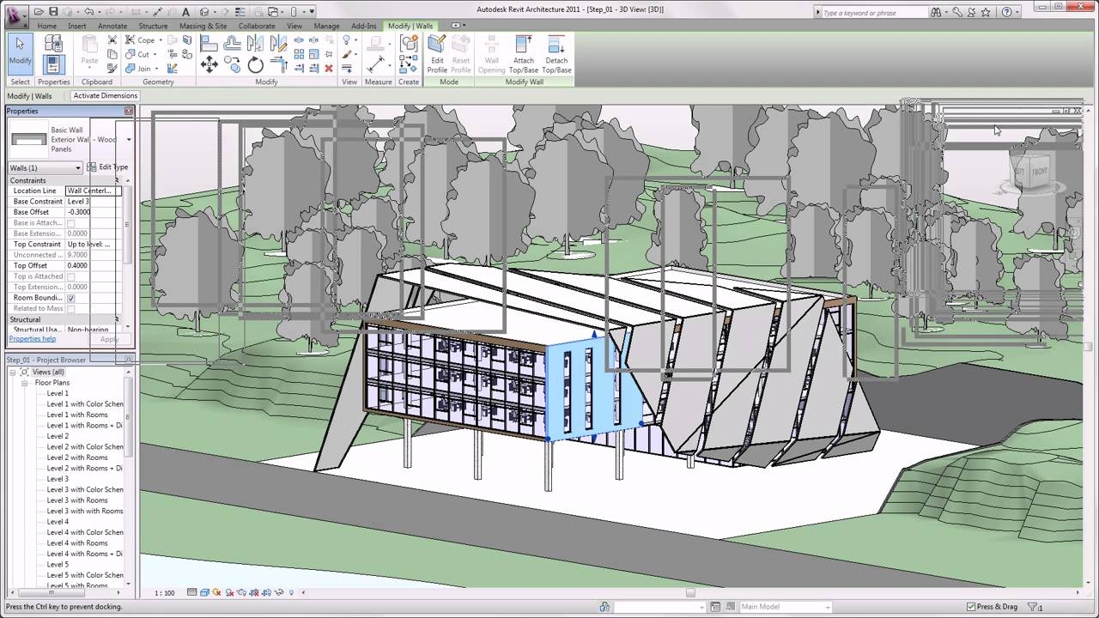Open the wall type selector dropdown

pyautogui.click(x=128, y=139)
